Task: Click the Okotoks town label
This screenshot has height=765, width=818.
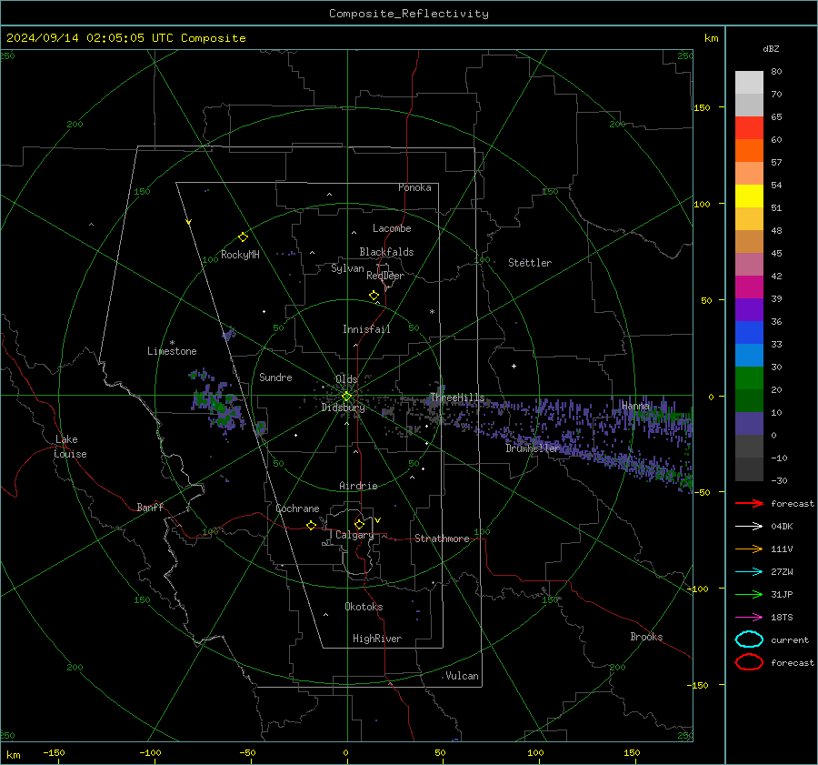Action: coord(364,606)
